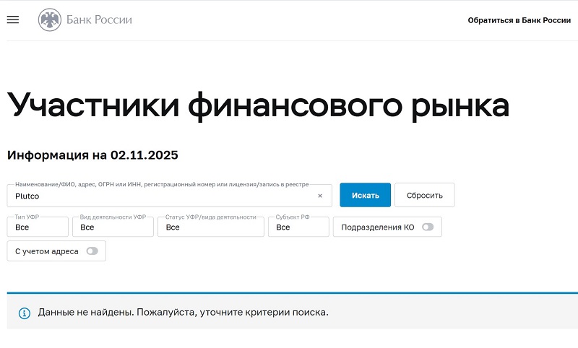
Task: Enable the 'С учетом адреса' switch
Action: [x=92, y=251]
